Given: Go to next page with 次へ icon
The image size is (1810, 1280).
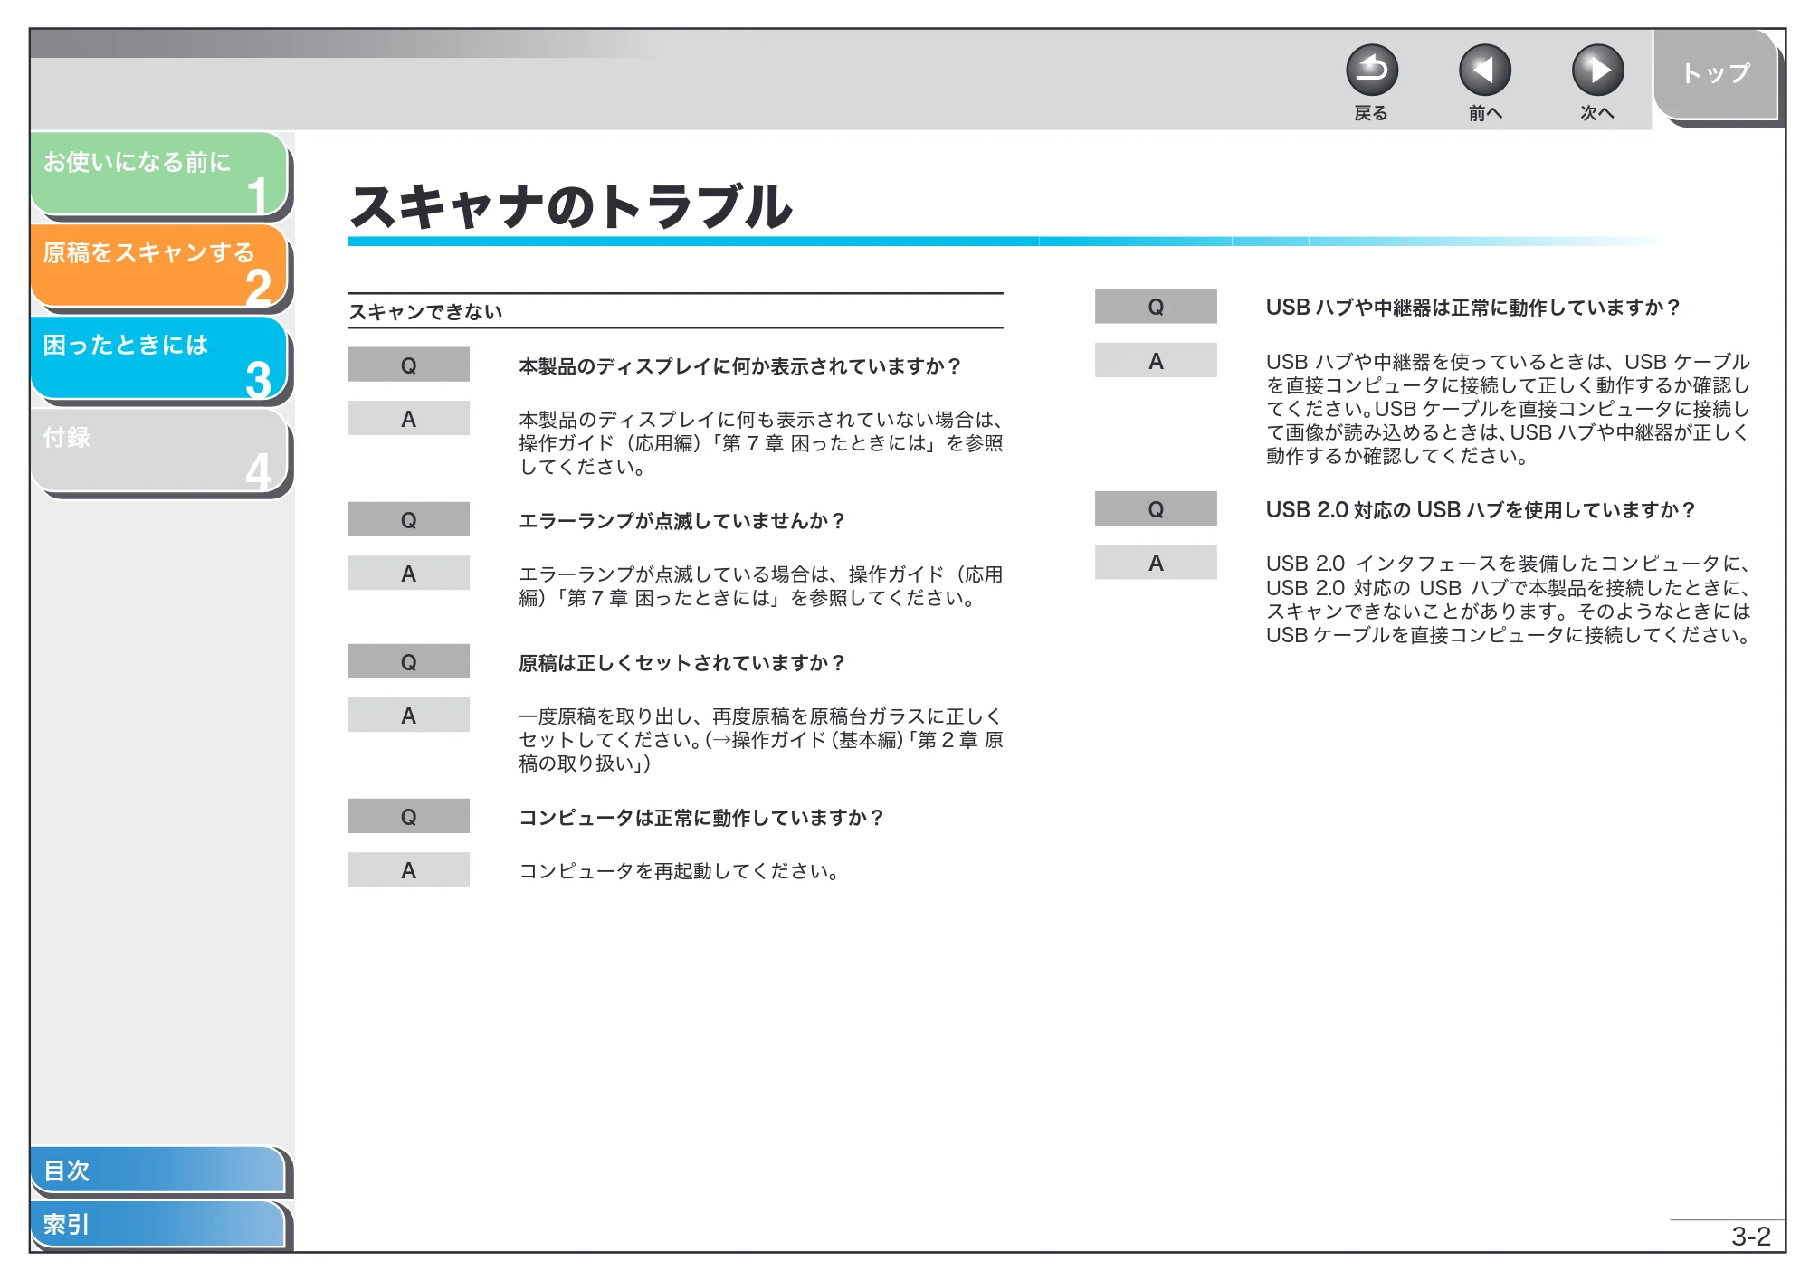Looking at the screenshot, I should (x=1597, y=71).
